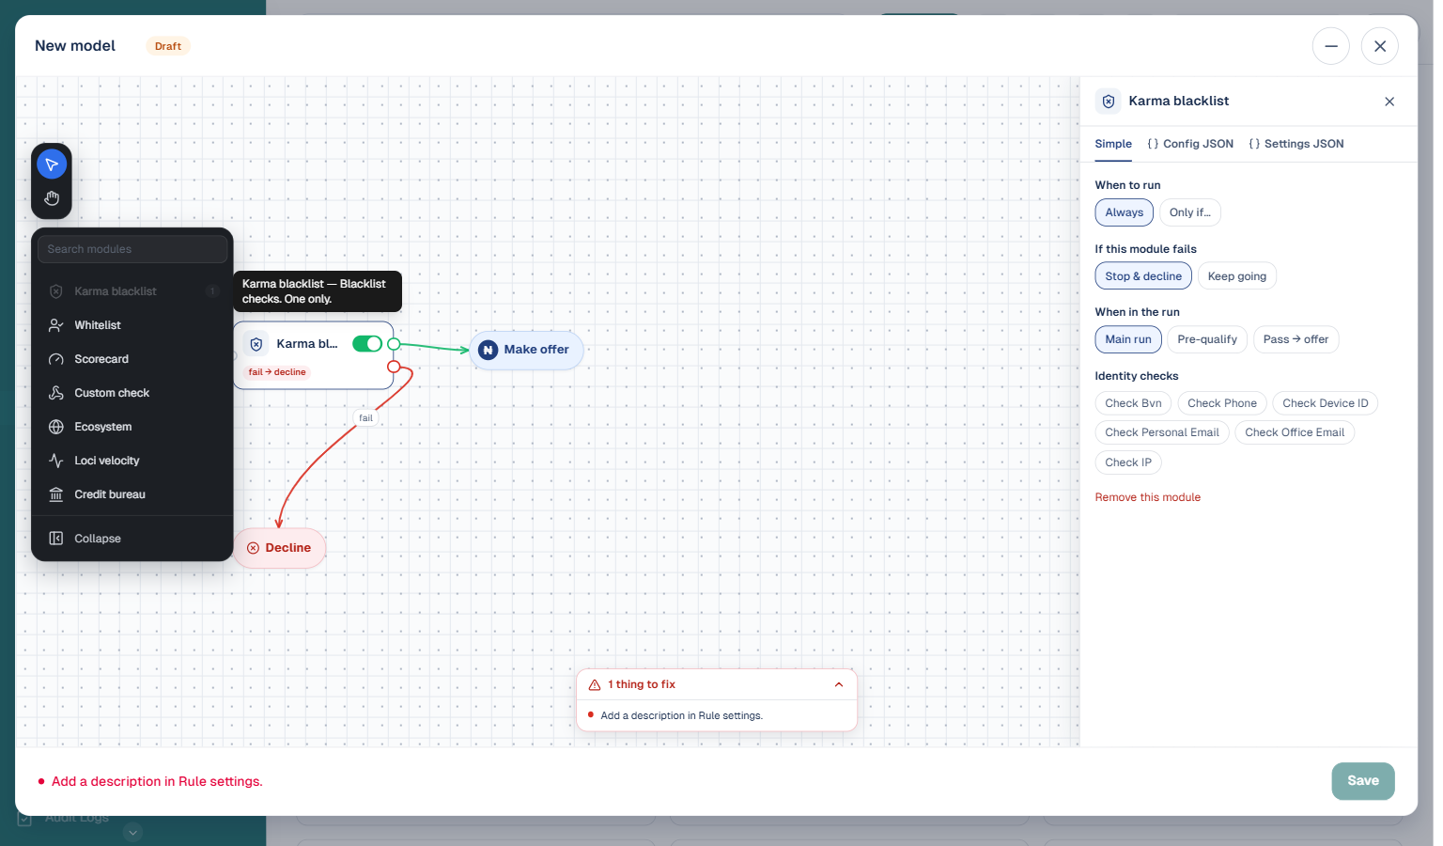Switch to the Settings JSON tab
1443x846 pixels.
1296,144
